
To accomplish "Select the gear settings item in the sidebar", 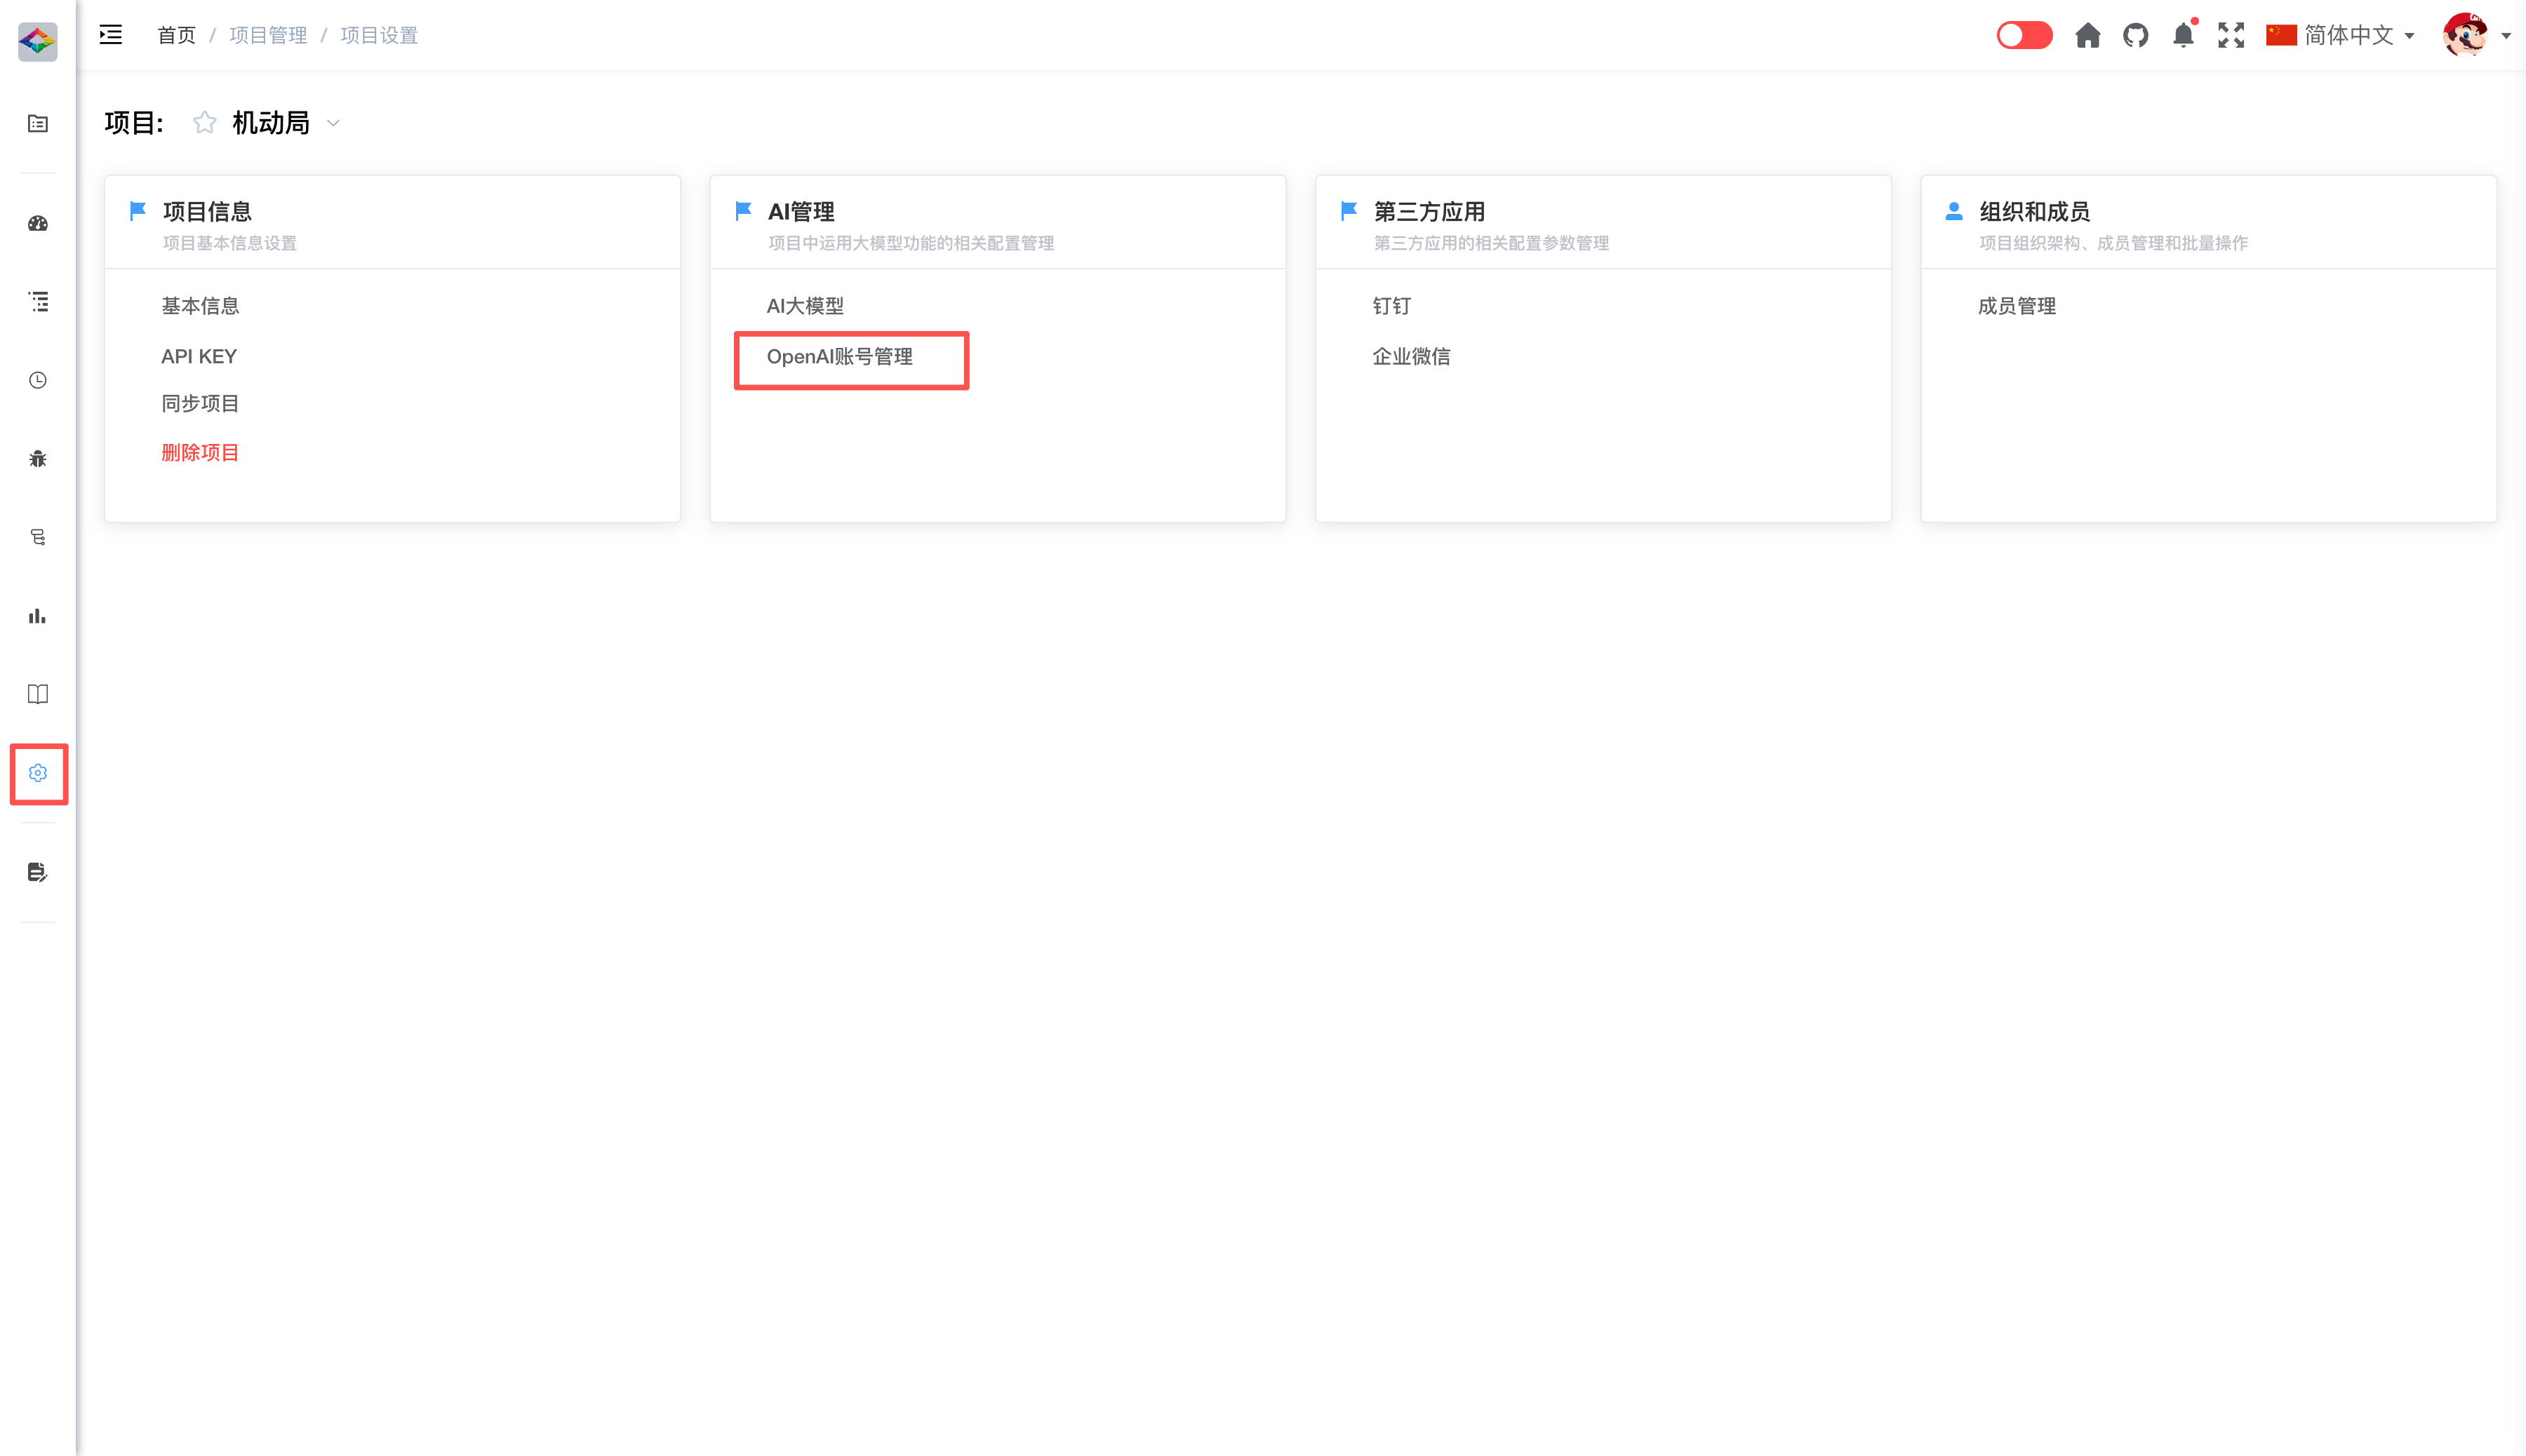I will [38, 773].
